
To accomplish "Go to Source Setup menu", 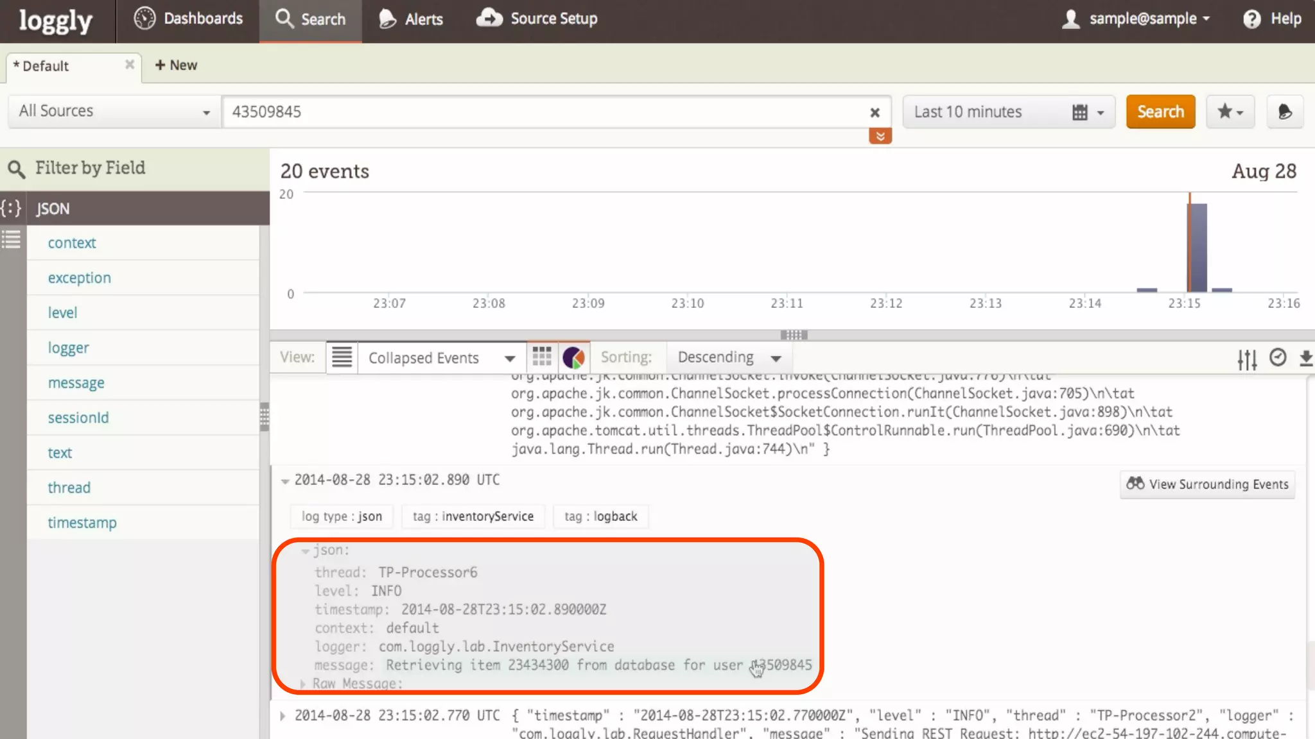I will (x=537, y=19).
